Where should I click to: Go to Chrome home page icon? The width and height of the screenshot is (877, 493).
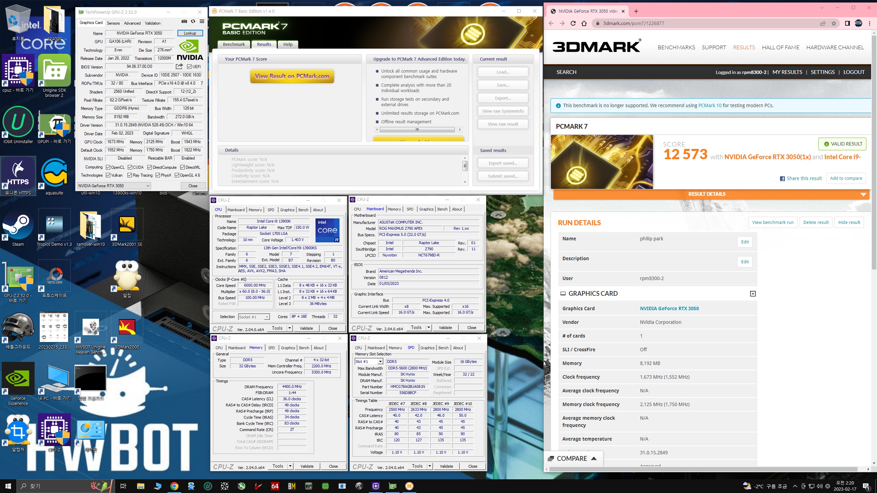584,23
